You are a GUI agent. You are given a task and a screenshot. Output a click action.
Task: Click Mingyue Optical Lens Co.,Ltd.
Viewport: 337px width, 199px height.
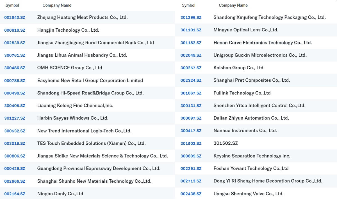[246, 30]
